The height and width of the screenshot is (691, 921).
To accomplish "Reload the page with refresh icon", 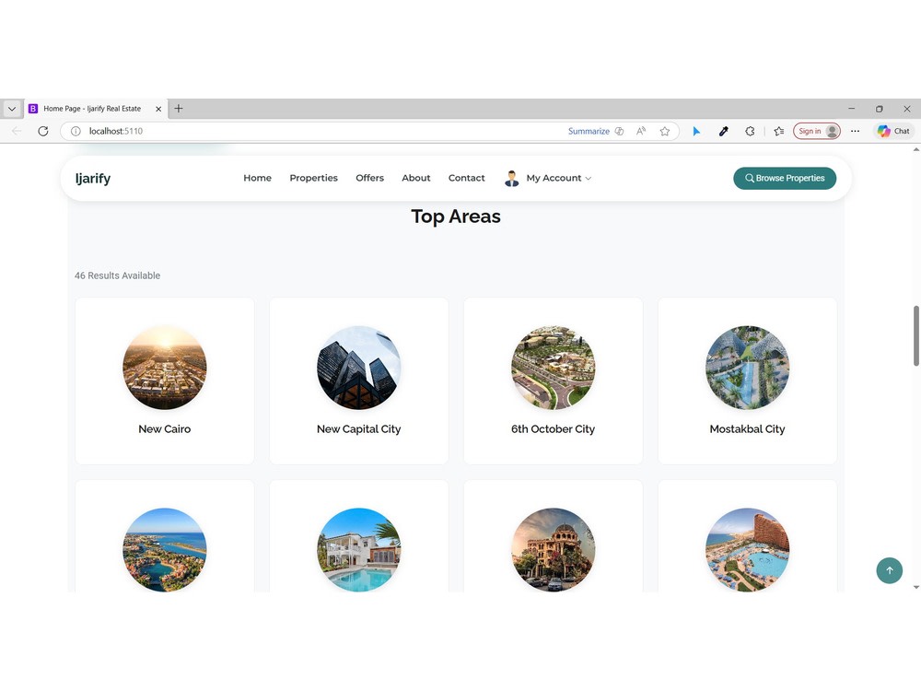I will tap(43, 131).
